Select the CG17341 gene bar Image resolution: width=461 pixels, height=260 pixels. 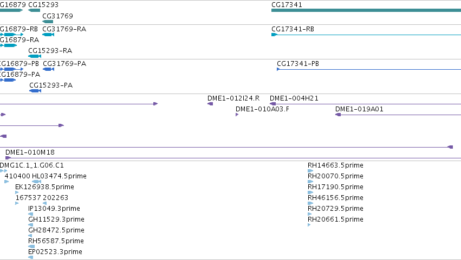(366, 11)
